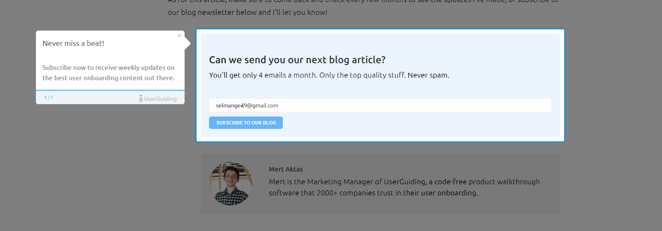Click the tooltip's weekly updates description text
Viewport: 662px width, 231px height.
click(108, 72)
